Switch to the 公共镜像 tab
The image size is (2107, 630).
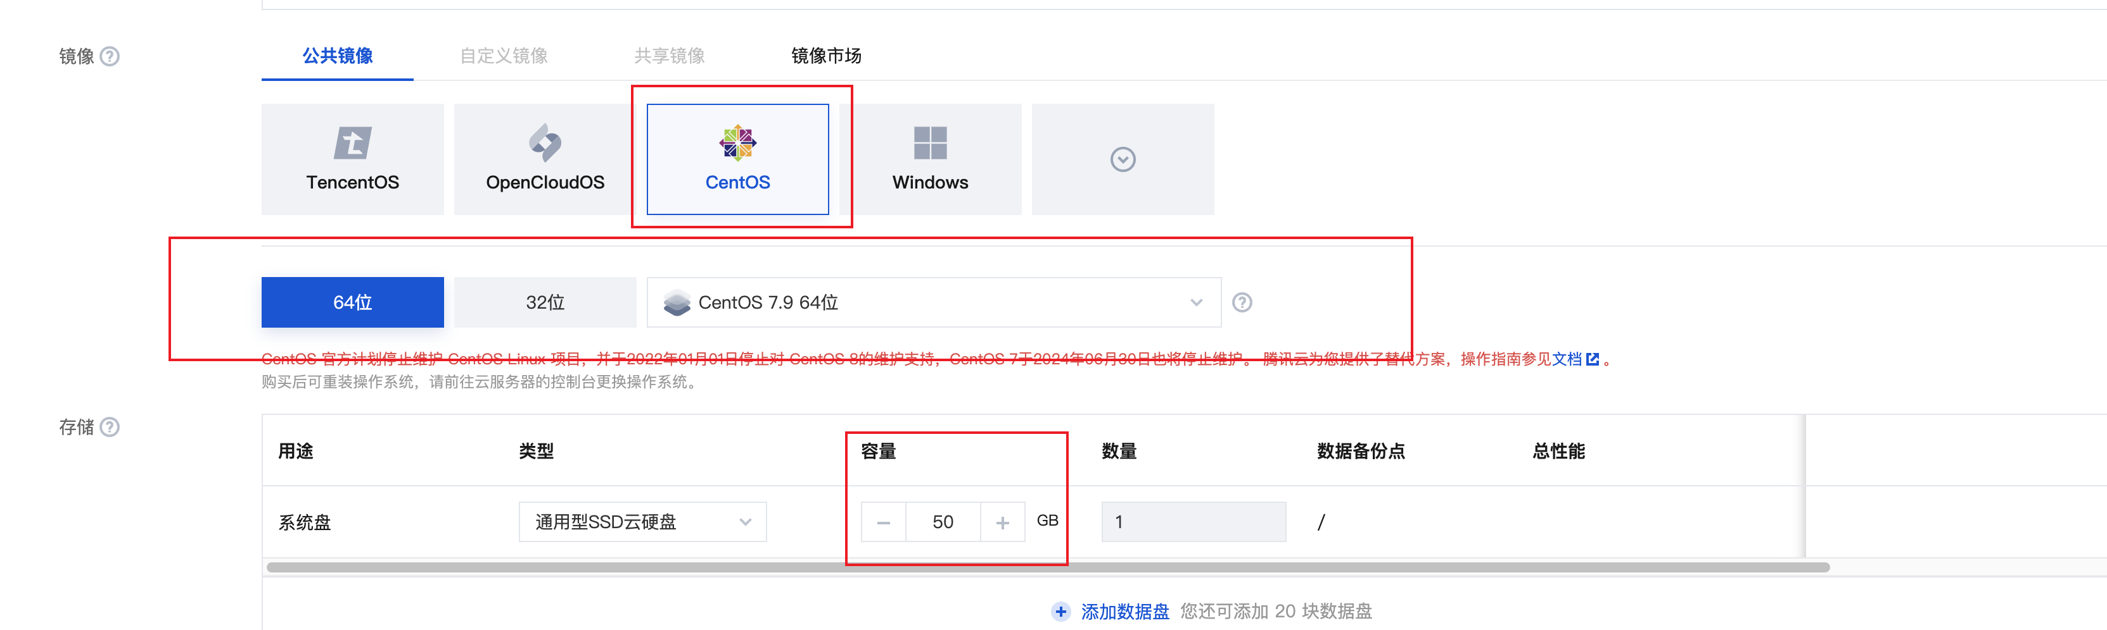click(338, 56)
